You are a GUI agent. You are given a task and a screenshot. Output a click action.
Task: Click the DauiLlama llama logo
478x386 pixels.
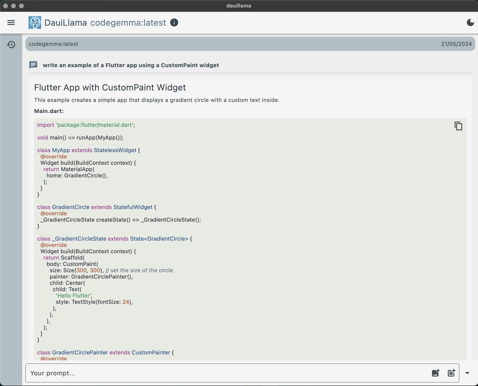(35, 23)
